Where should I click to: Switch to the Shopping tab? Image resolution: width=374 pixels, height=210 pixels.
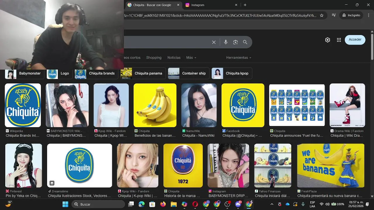pyautogui.click(x=154, y=58)
